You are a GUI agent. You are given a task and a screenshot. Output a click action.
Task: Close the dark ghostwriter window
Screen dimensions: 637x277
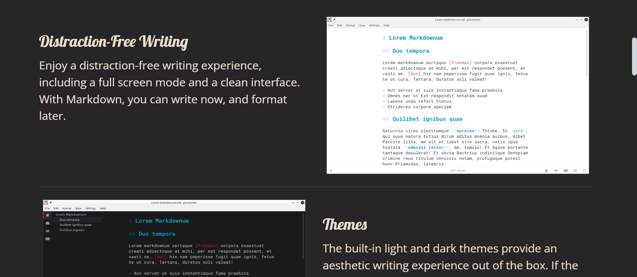[x=303, y=203]
